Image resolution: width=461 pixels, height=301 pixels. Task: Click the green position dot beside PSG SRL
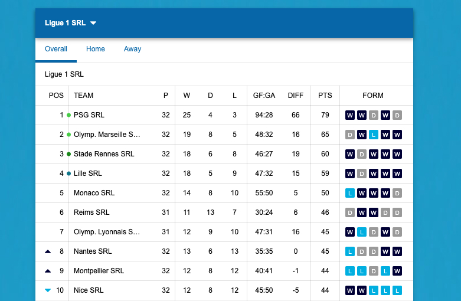[69, 115]
